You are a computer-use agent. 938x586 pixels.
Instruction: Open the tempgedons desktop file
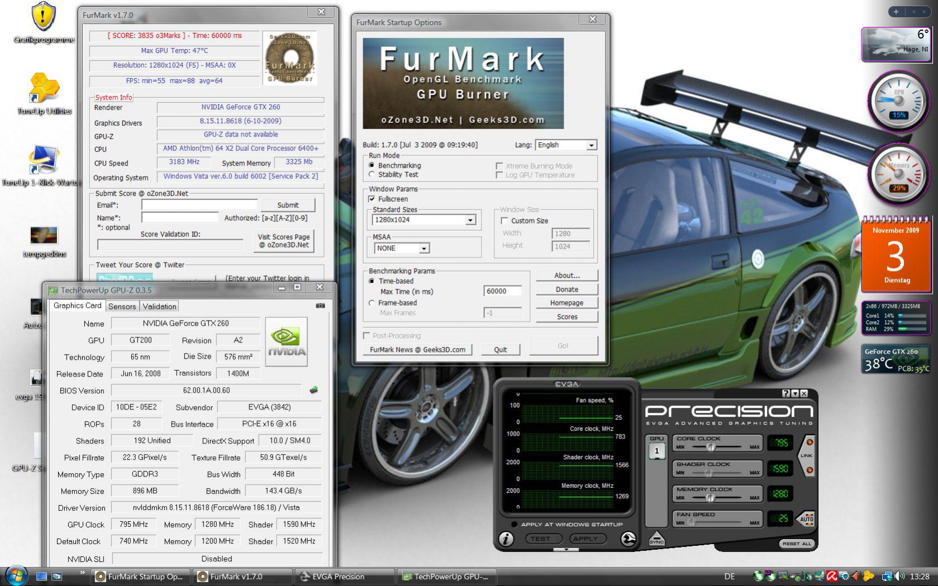[44, 235]
